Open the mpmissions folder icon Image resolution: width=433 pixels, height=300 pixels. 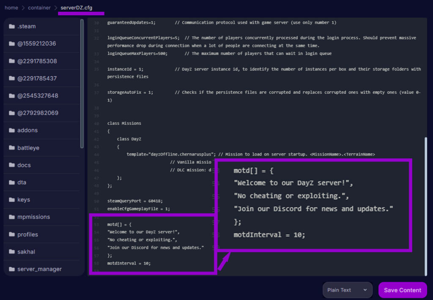[11, 217]
